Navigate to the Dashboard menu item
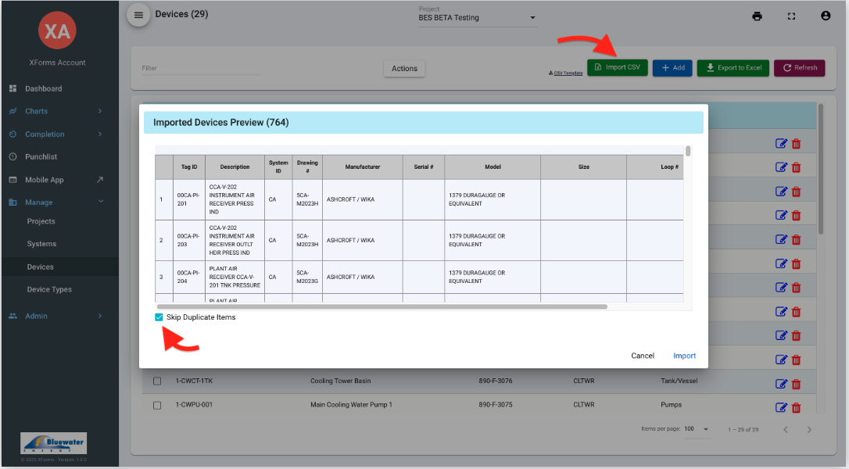Screen dimensions: 849x469 [x=47, y=88]
